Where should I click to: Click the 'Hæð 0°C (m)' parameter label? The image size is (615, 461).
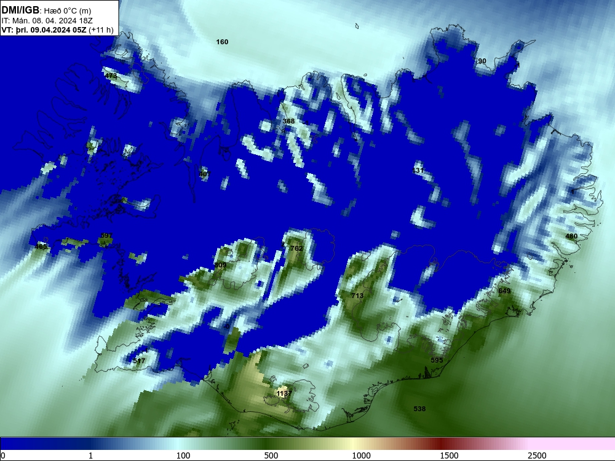pos(68,11)
